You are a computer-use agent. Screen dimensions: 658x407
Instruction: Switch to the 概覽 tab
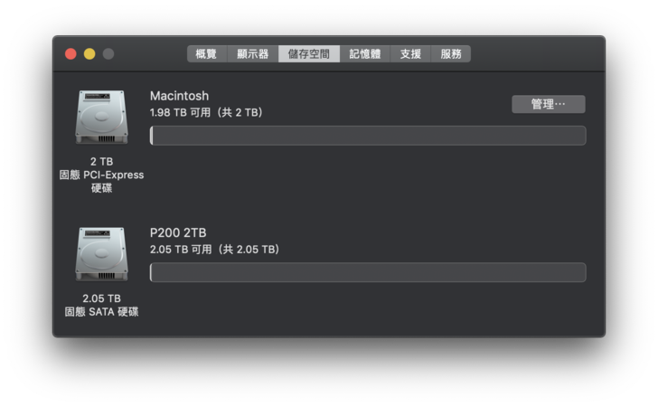pos(206,54)
